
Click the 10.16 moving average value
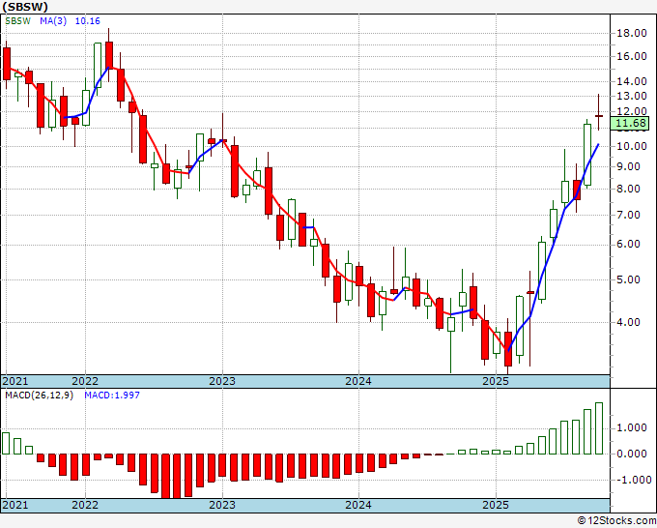click(88, 21)
